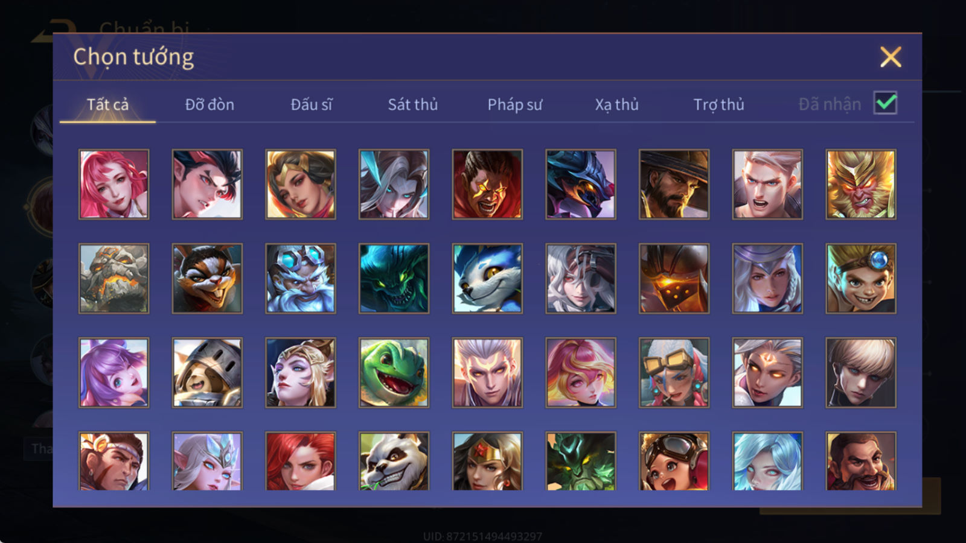This screenshot has height=543, width=966.
Task: Choose the blue wolf hero portrait
Action: 487,278
